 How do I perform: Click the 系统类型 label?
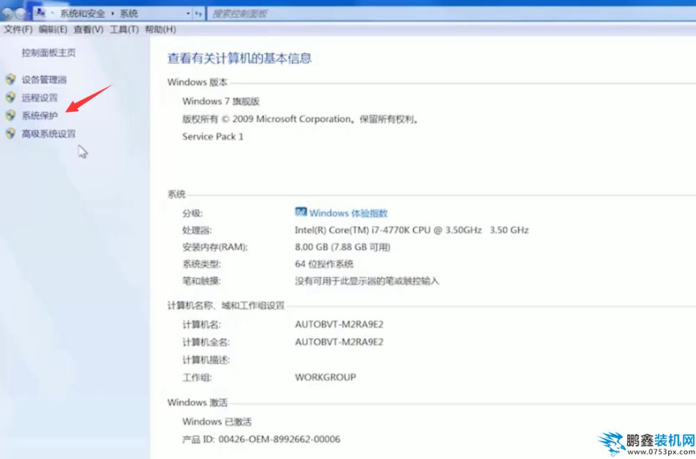pyautogui.click(x=202, y=264)
